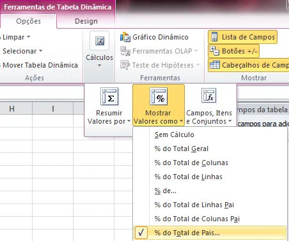
Task: Click the Ferramentas OLAP icon
Action: 125,51
